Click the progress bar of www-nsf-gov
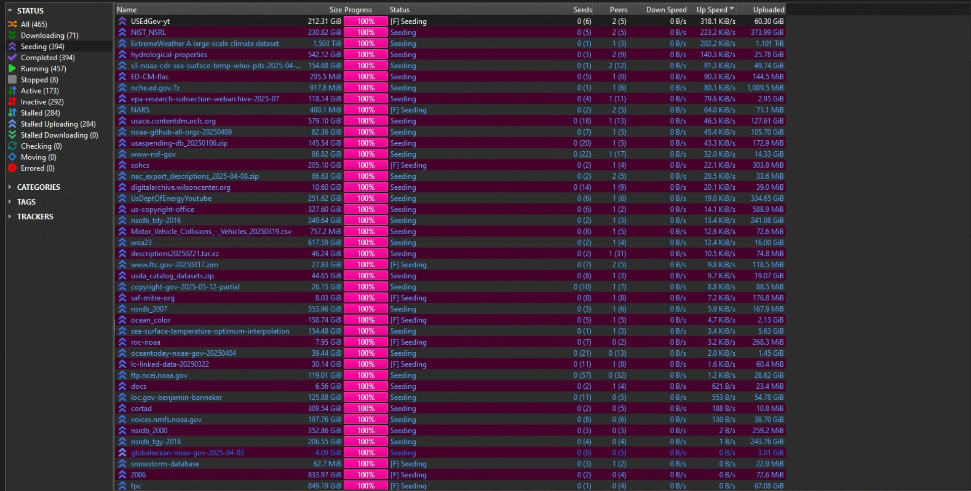 point(365,154)
